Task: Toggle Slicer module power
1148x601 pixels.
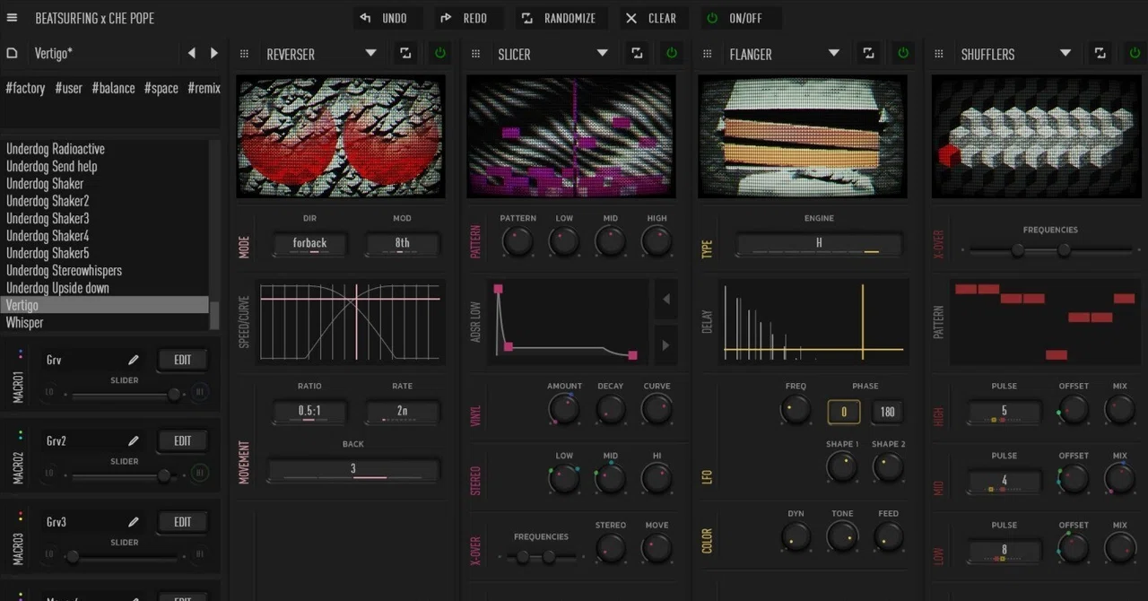Action: click(x=671, y=54)
